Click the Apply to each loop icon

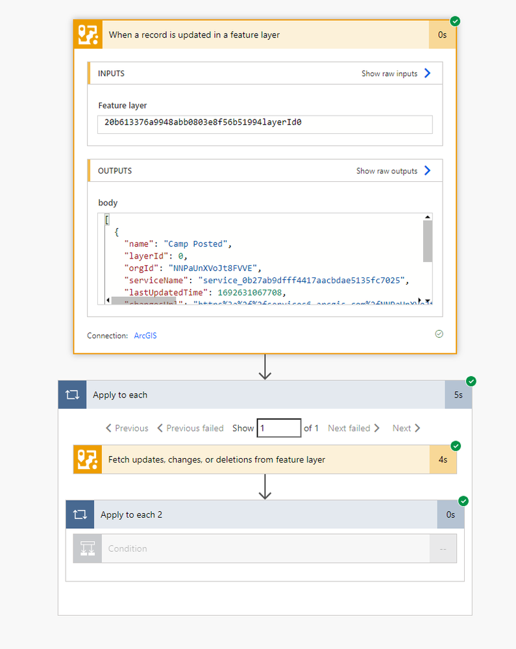(x=72, y=395)
